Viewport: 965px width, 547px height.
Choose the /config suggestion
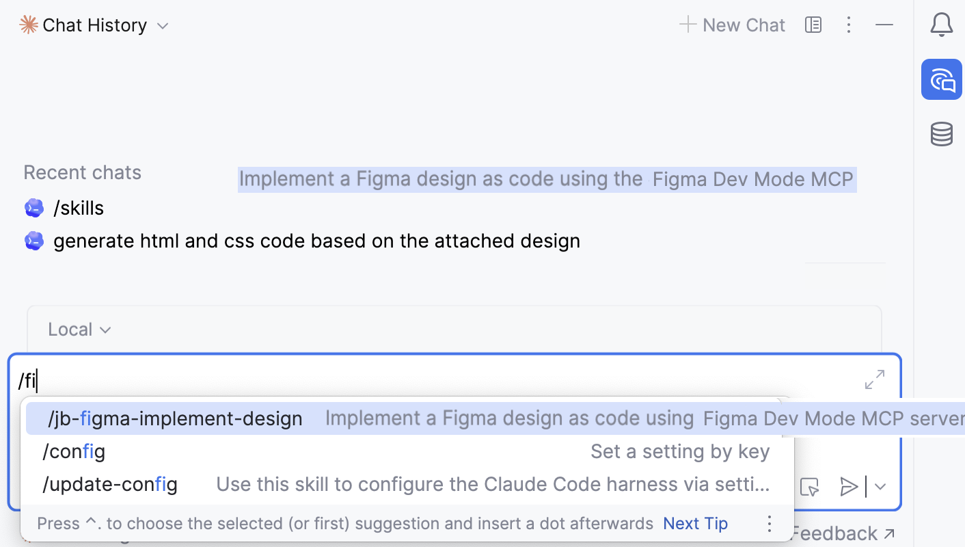click(407, 451)
